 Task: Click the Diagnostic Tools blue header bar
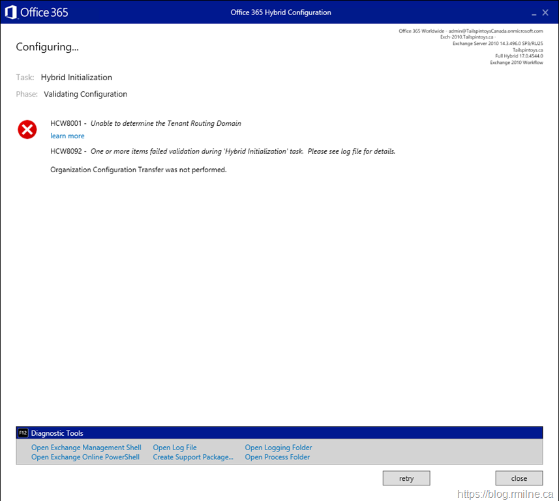tap(279, 433)
